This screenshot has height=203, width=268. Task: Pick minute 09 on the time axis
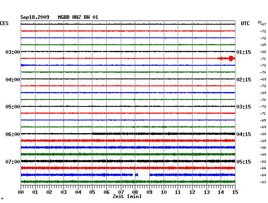149,192
